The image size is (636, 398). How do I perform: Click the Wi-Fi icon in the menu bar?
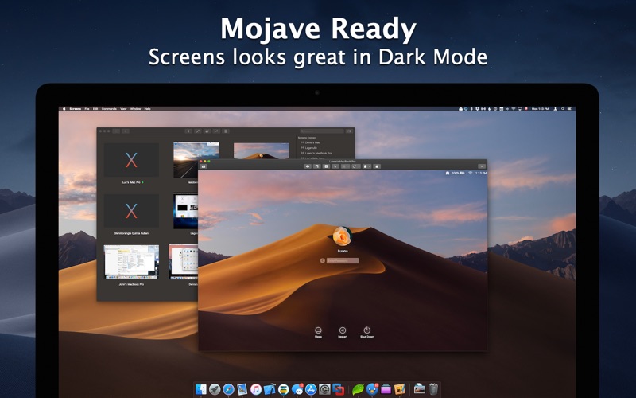513,109
